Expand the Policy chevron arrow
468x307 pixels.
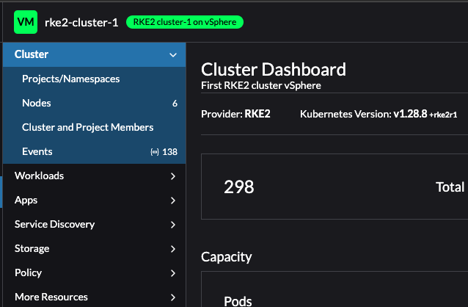pos(173,273)
